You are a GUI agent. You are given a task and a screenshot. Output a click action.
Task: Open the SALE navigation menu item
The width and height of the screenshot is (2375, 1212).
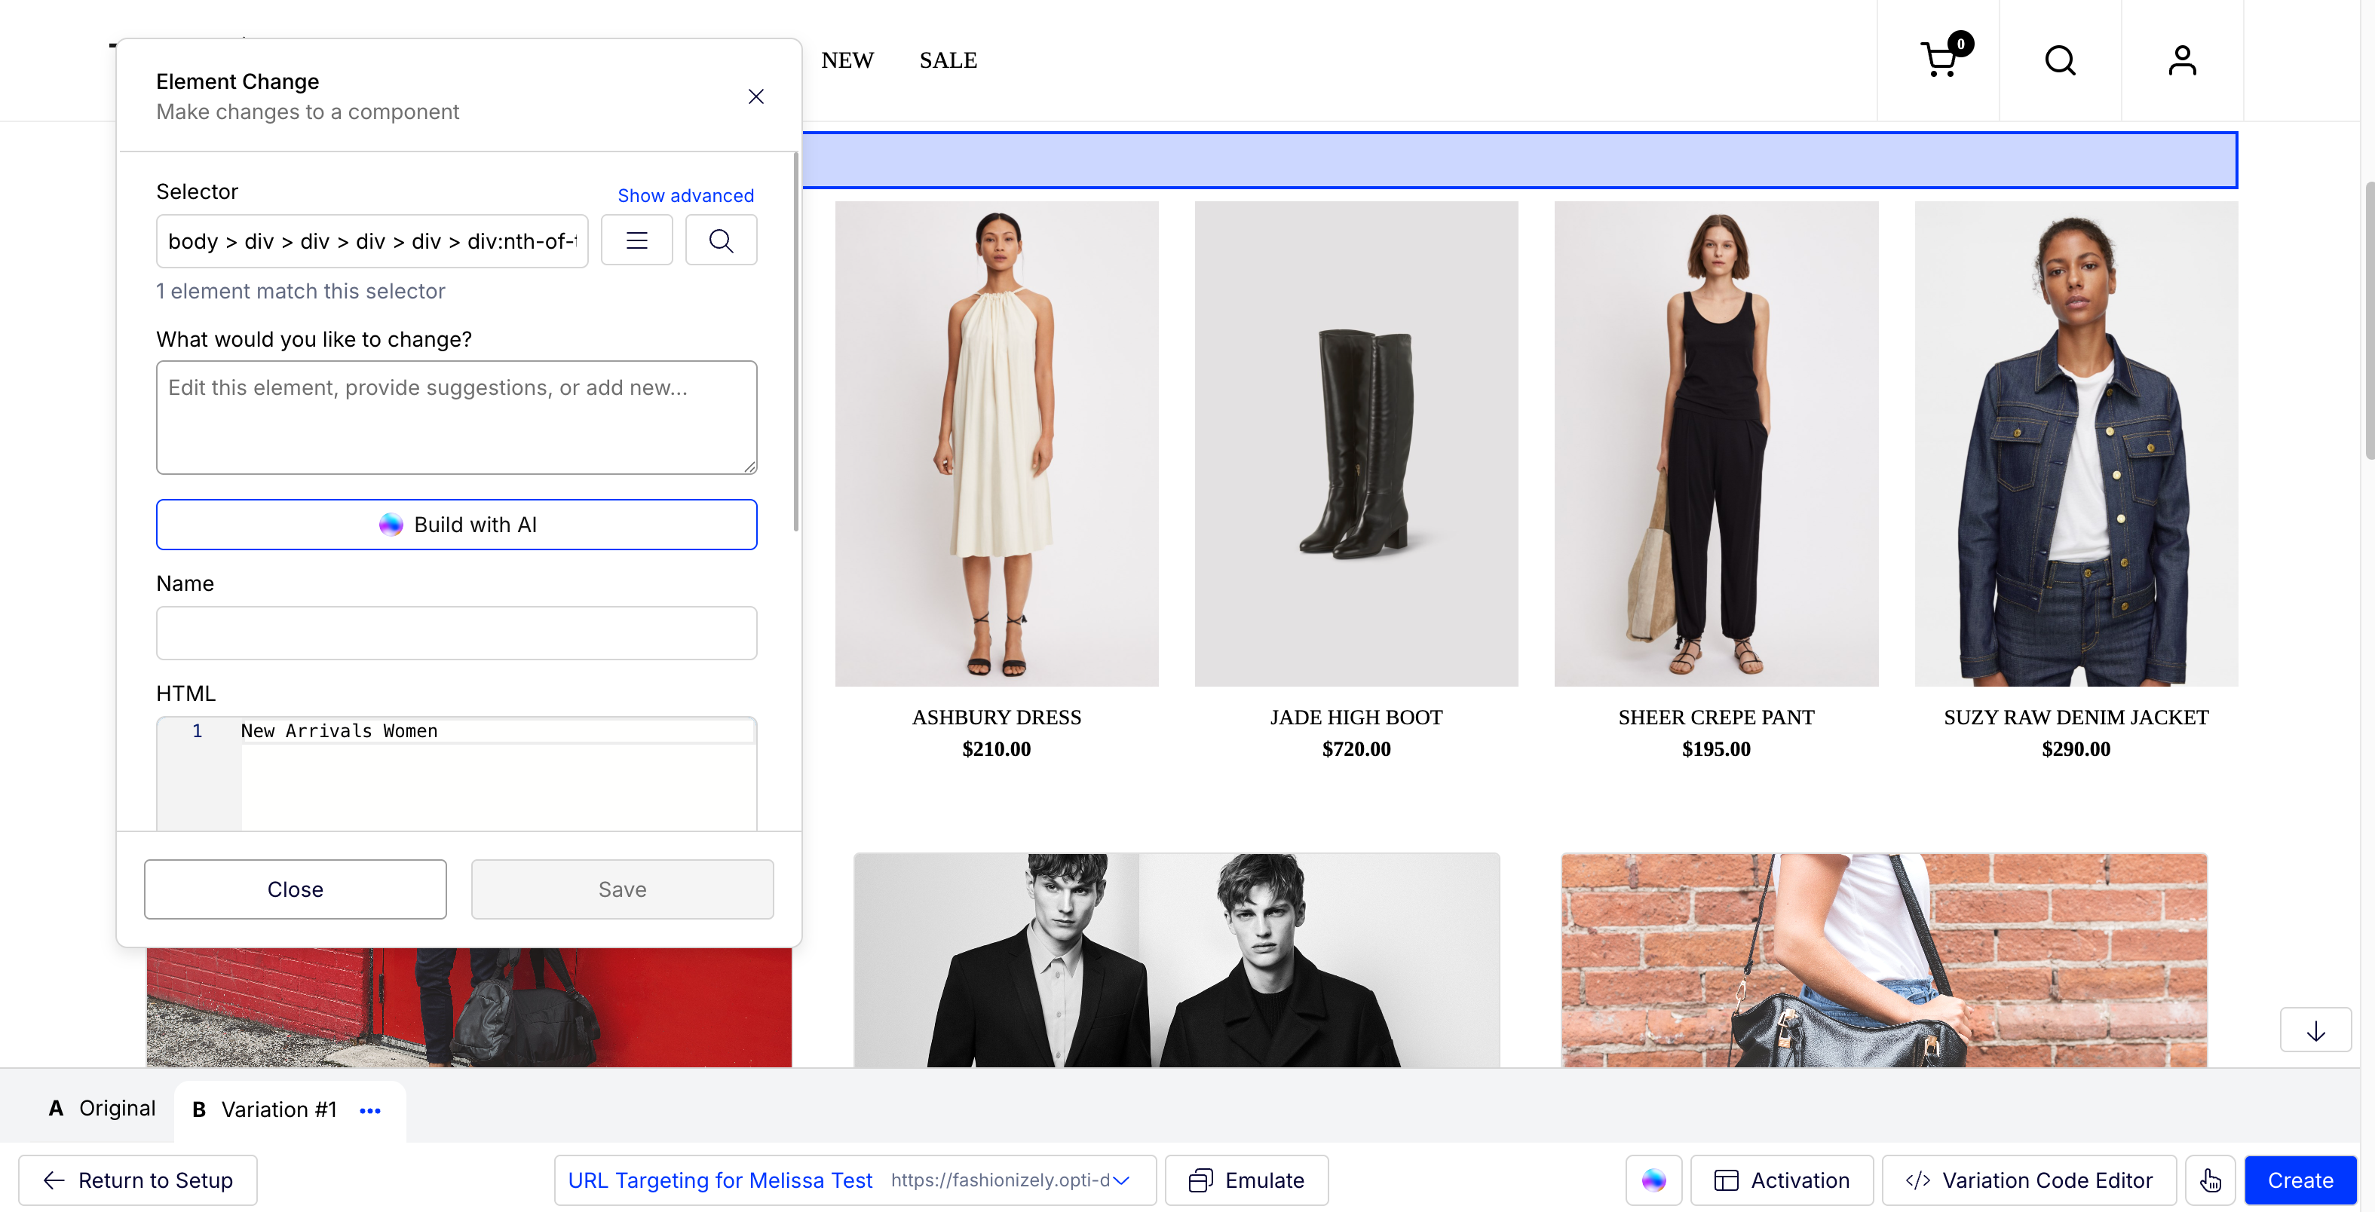[948, 61]
